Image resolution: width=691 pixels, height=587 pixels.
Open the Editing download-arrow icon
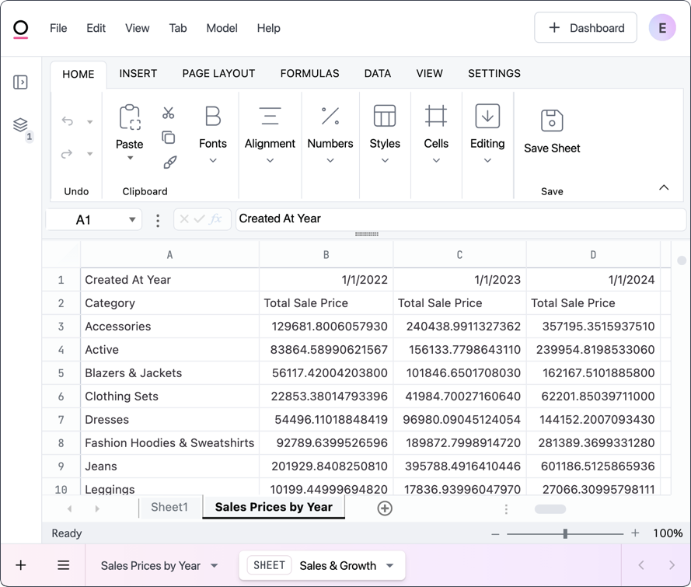click(487, 116)
